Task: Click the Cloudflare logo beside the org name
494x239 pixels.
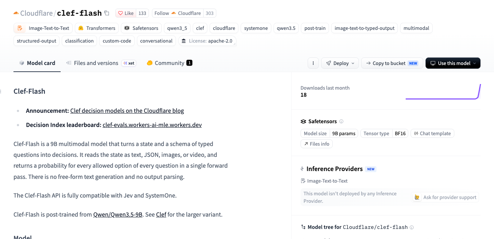Action: pyautogui.click(x=16, y=13)
